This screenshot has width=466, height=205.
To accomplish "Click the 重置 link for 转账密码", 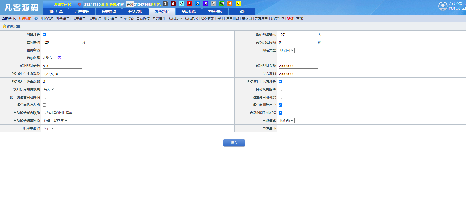I will point(58,58).
